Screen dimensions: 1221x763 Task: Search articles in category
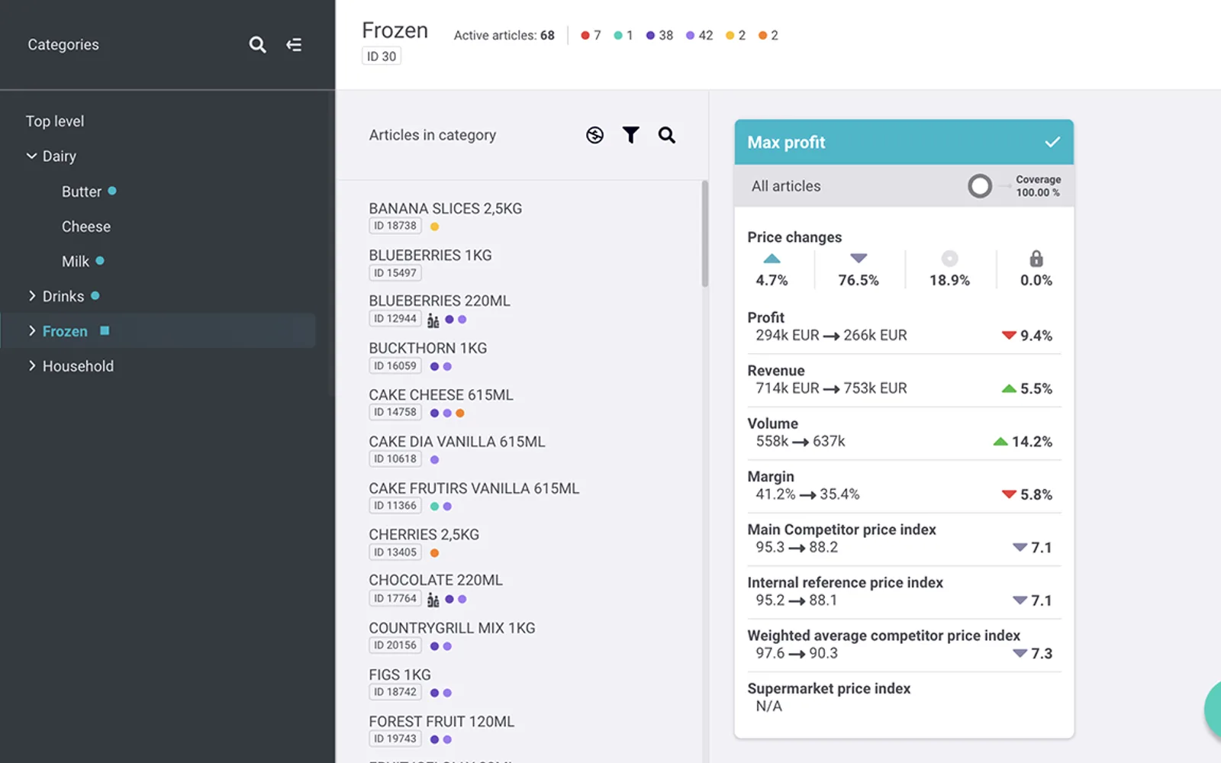tap(667, 135)
